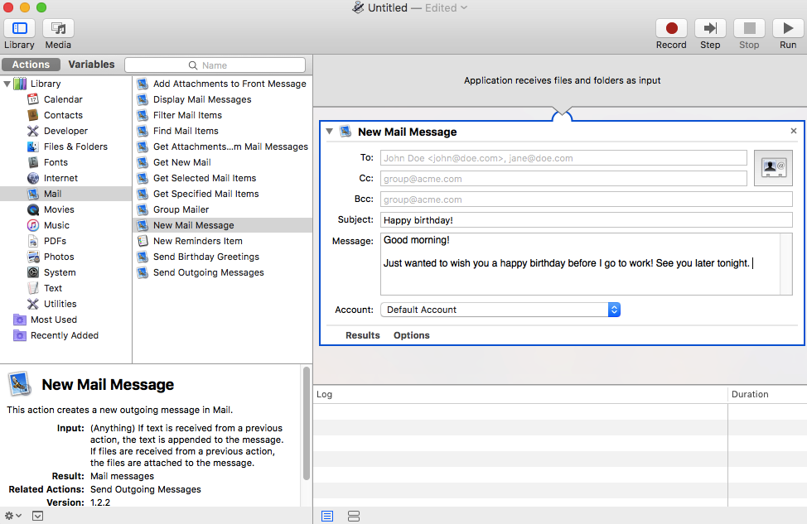
Task: Select Contacts category
Action: point(63,115)
